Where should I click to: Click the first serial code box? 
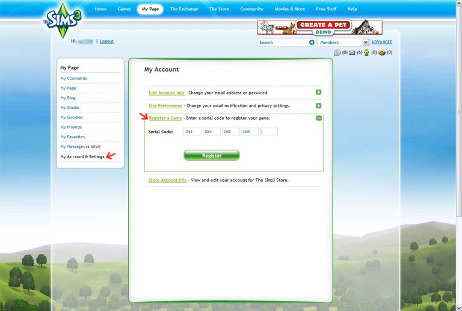tap(192, 131)
